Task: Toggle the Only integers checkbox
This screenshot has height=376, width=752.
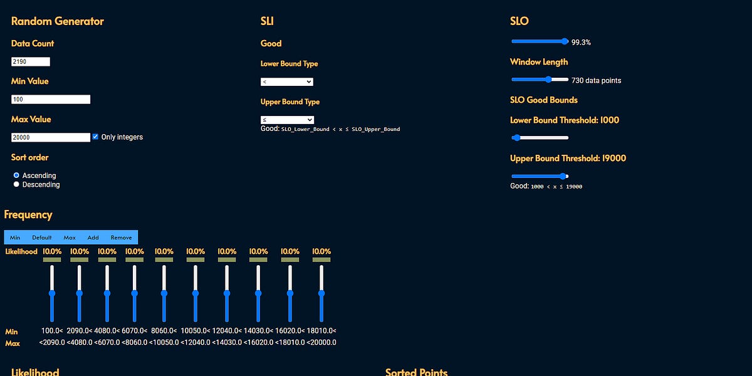Action: (95, 137)
